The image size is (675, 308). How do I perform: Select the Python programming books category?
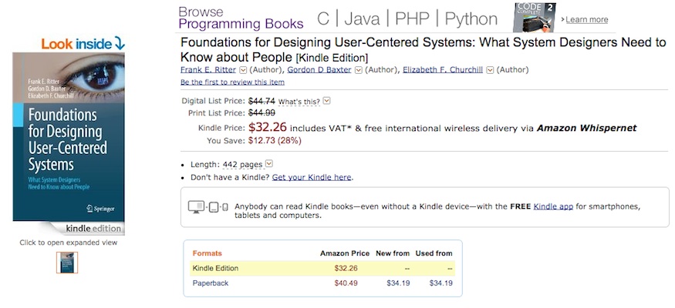tap(471, 19)
